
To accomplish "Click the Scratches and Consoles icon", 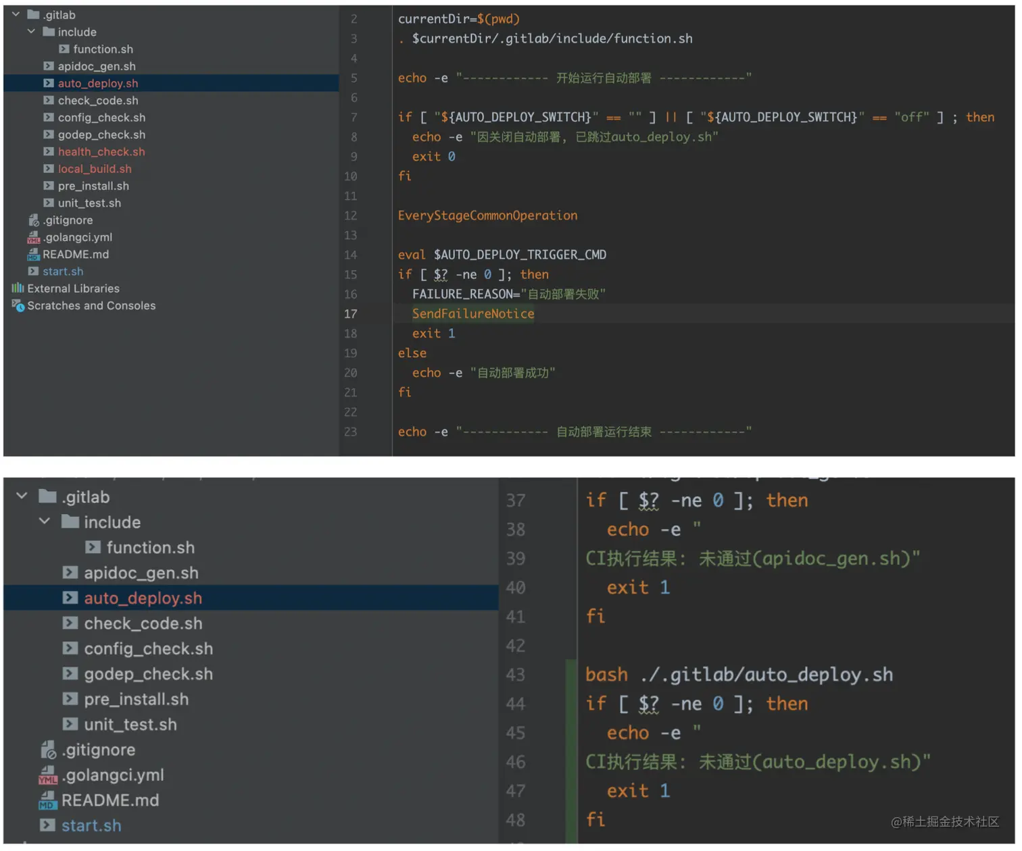I will 18,305.
